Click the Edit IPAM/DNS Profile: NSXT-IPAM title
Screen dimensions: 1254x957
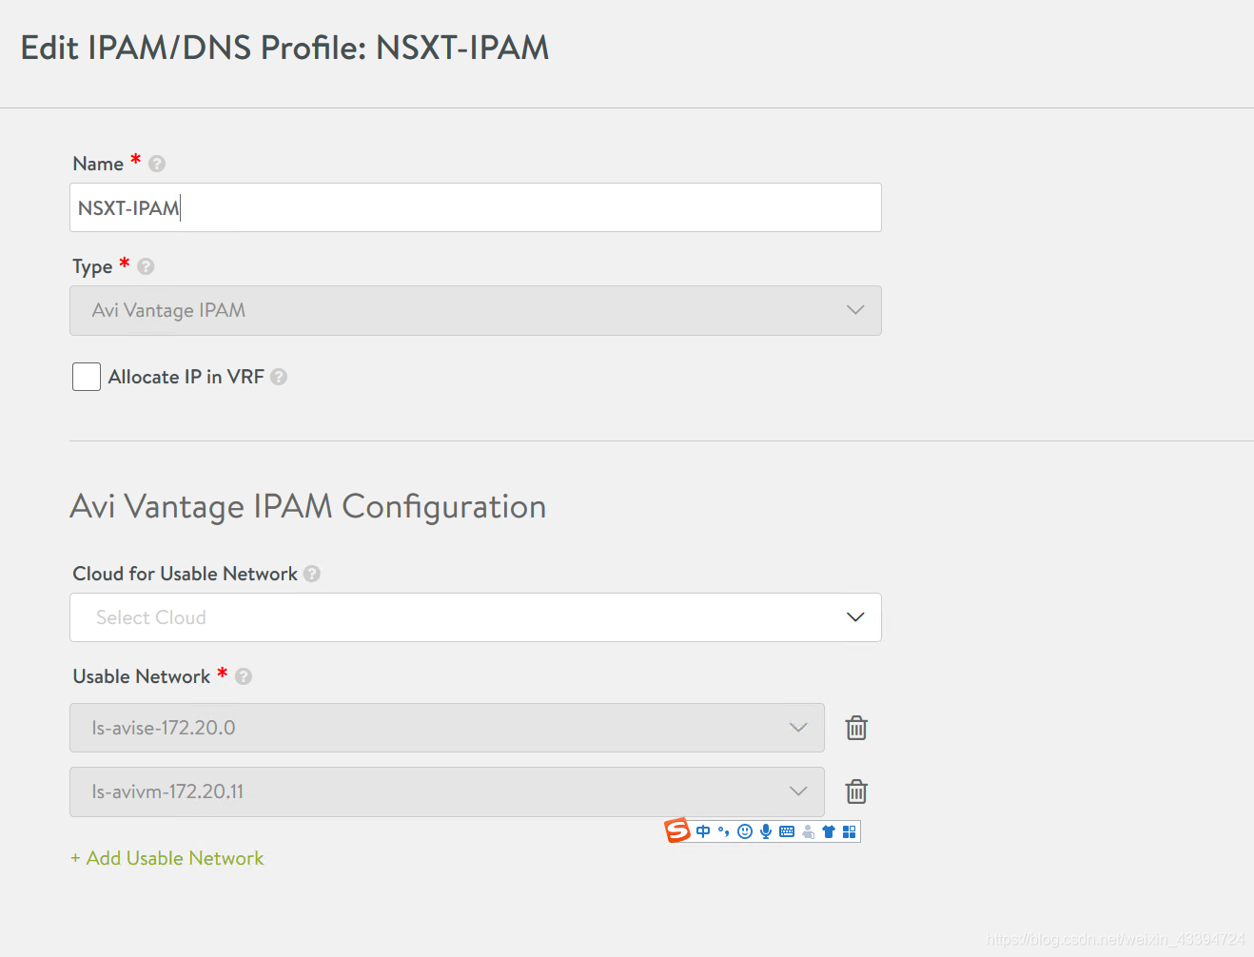click(285, 48)
